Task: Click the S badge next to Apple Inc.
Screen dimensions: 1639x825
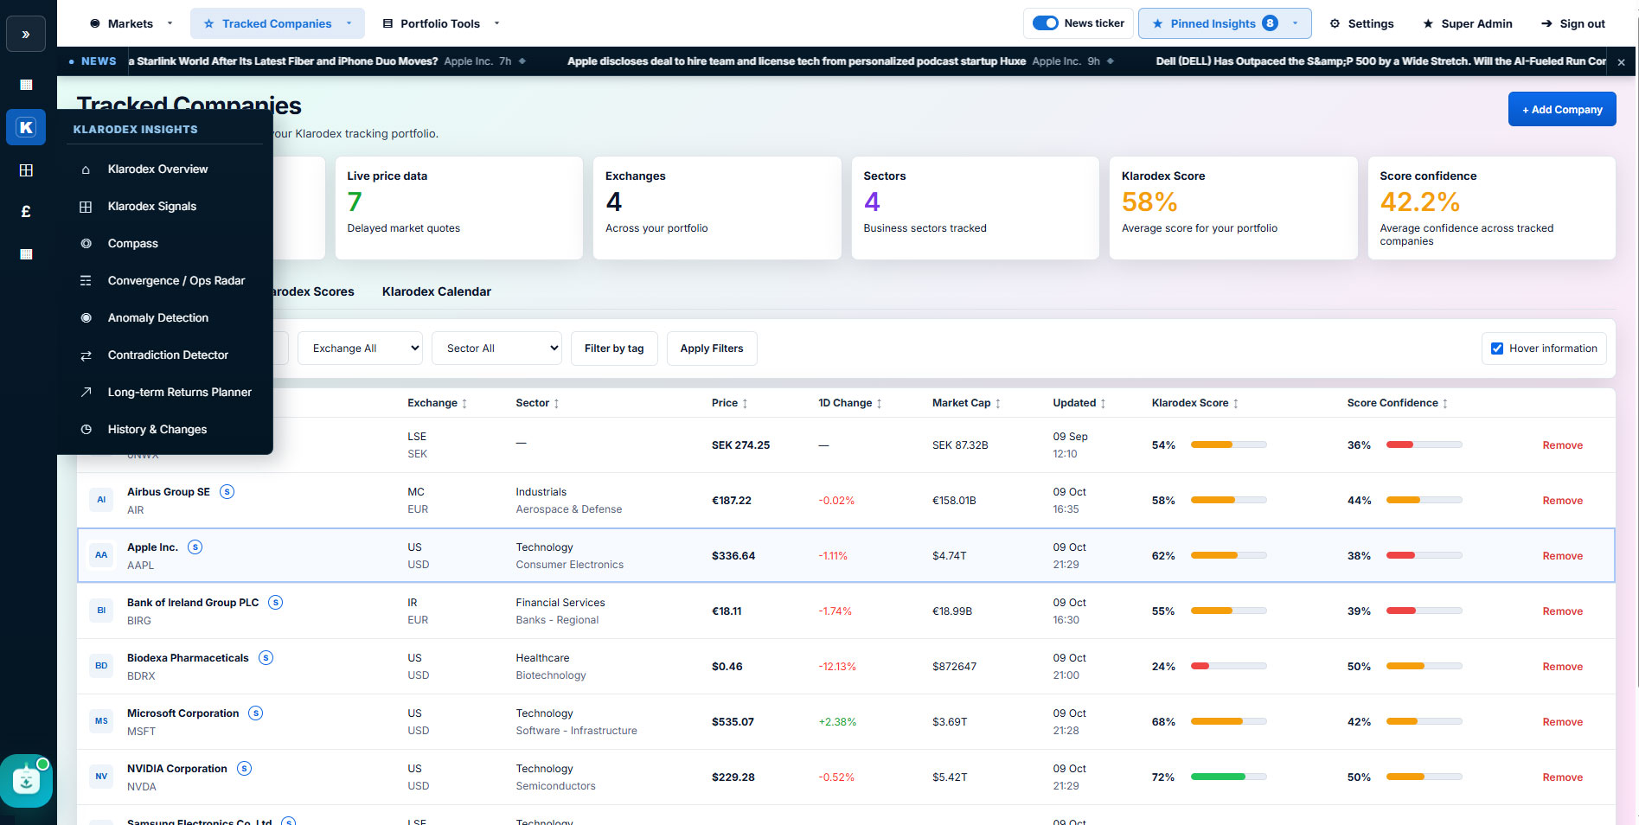Action: pyautogui.click(x=195, y=547)
